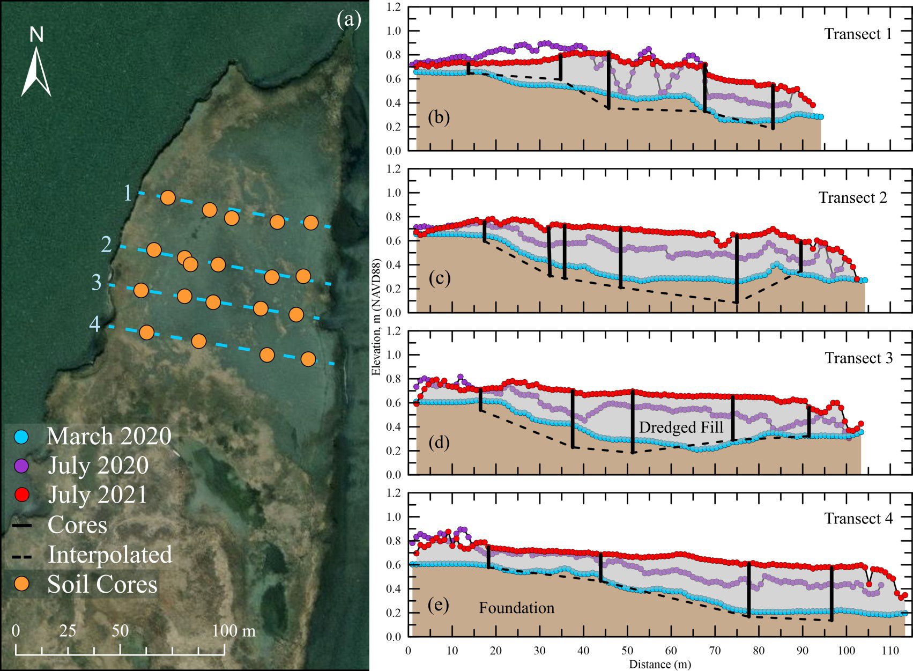Click the transect number 3 label on map

pyautogui.click(x=97, y=282)
